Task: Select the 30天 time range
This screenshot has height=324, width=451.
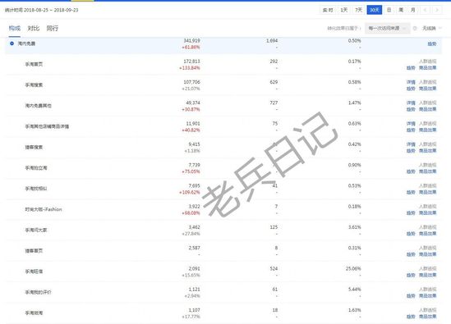Action: pos(375,10)
